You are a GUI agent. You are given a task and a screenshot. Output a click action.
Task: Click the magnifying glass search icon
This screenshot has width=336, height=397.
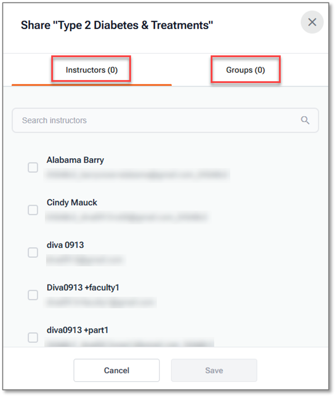pyautogui.click(x=305, y=120)
